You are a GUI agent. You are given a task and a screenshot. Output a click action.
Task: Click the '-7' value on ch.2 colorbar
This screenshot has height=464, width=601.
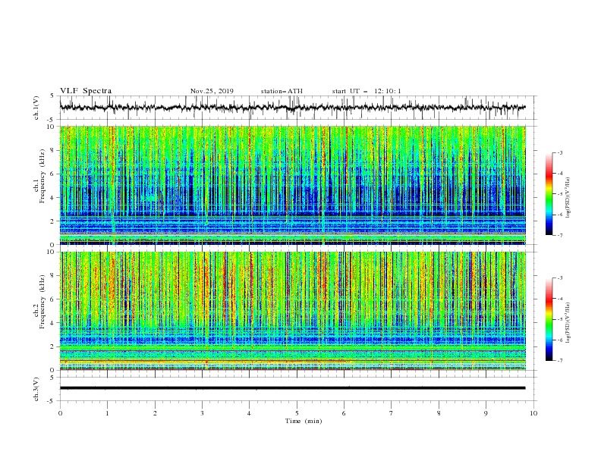[x=560, y=361]
